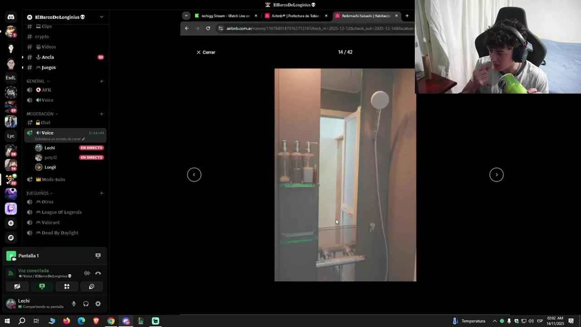Toggle screen share green button
The height and width of the screenshot is (327, 581).
(x=42, y=287)
